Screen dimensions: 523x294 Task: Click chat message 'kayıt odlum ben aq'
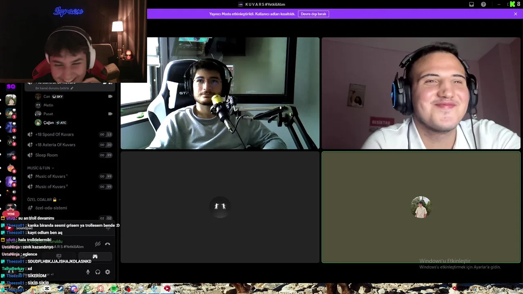coord(45,233)
